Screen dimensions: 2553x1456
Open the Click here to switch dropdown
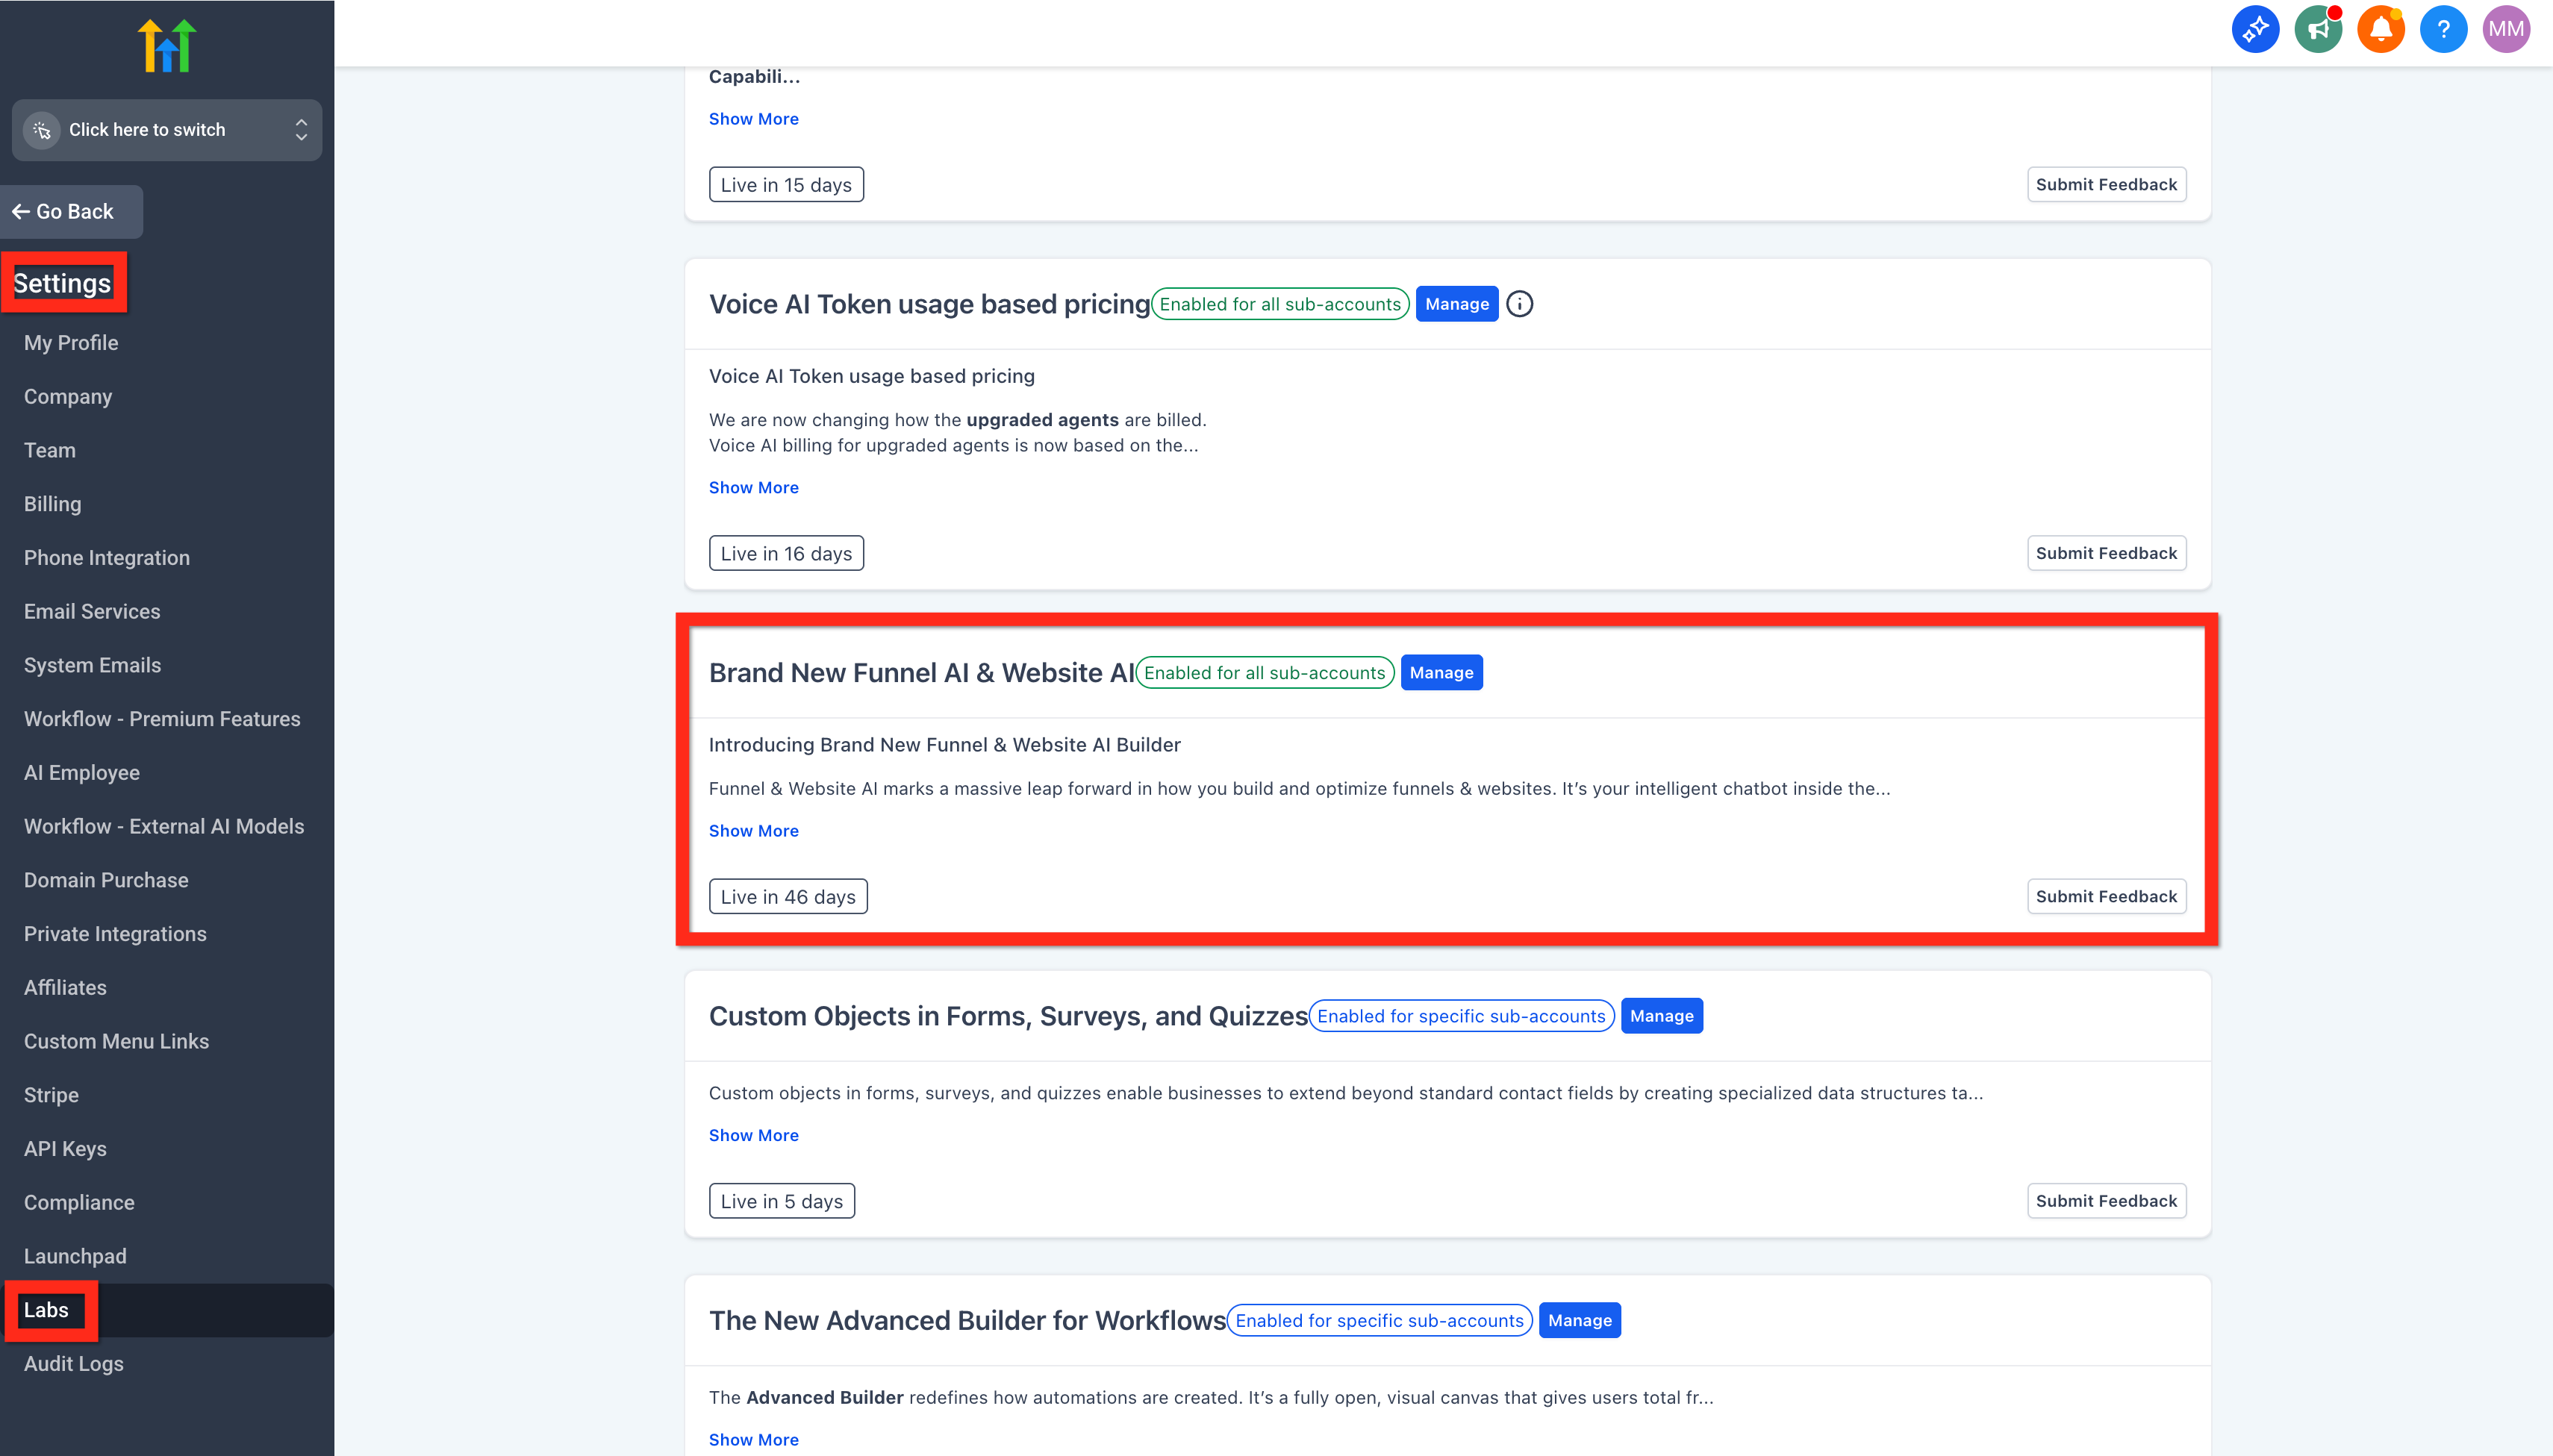(167, 130)
